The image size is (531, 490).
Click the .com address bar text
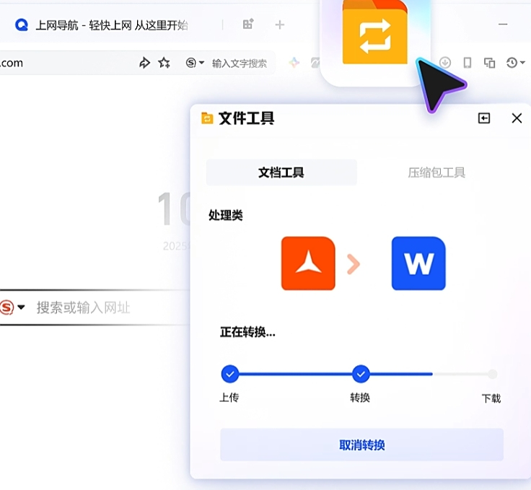[11, 63]
